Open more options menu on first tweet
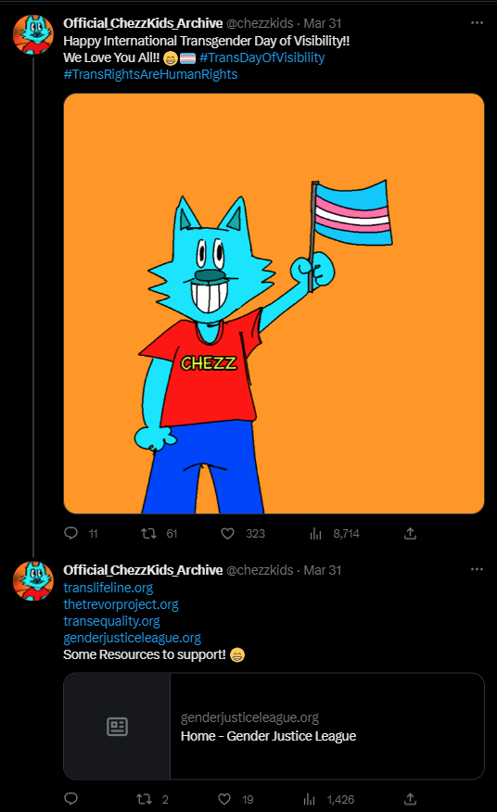 (x=477, y=23)
